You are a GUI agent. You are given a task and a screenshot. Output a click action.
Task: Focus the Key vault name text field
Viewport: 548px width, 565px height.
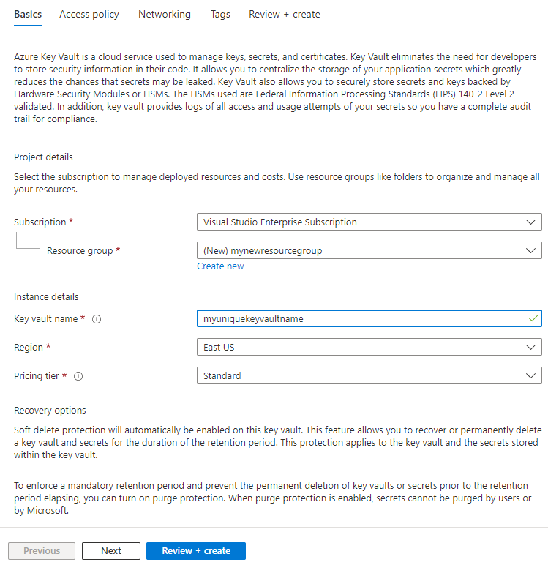(359, 318)
